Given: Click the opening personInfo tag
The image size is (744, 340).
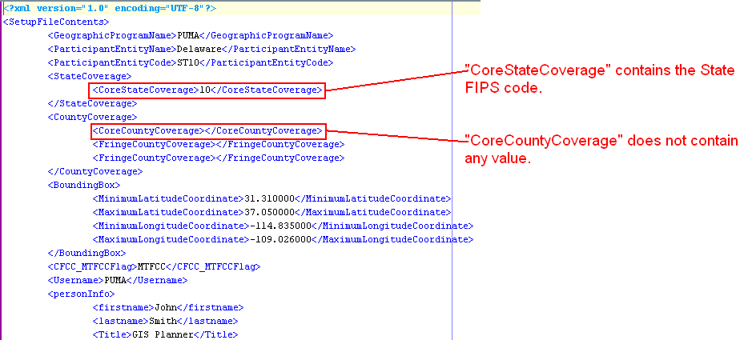Looking at the screenshot, I should (x=81, y=294).
